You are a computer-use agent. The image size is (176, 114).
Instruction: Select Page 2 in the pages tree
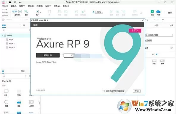[12, 44]
